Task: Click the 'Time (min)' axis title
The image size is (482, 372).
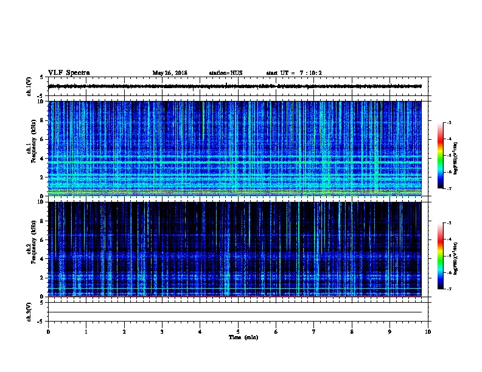Action: (243, 337)
